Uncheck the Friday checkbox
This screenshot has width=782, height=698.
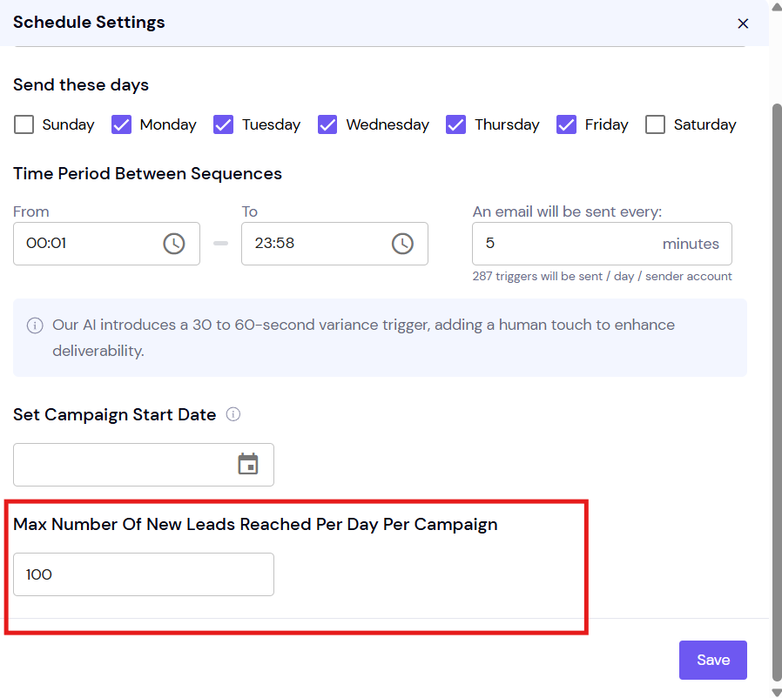point(566,124)
